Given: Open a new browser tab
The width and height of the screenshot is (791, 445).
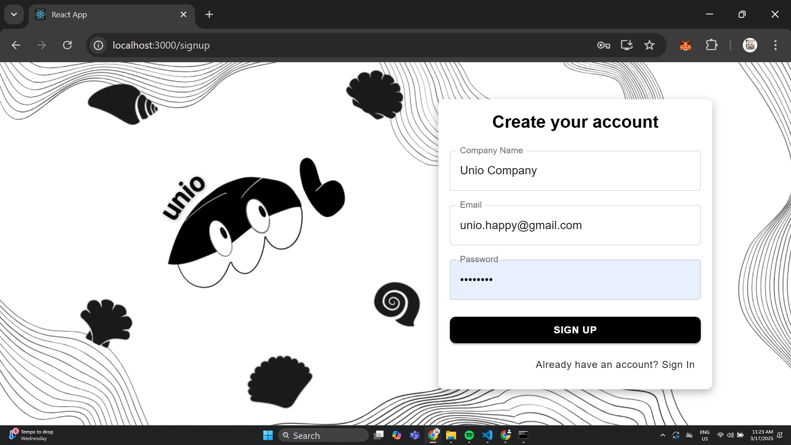Looking at the screenshot, I should 209,14.
